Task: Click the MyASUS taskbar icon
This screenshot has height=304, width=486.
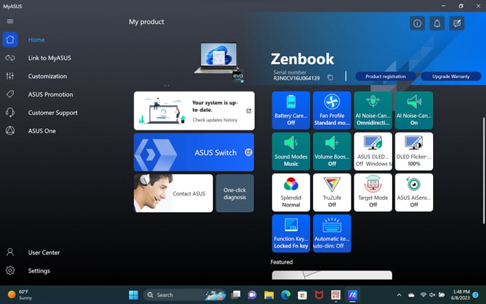Action: click(352, 295)
